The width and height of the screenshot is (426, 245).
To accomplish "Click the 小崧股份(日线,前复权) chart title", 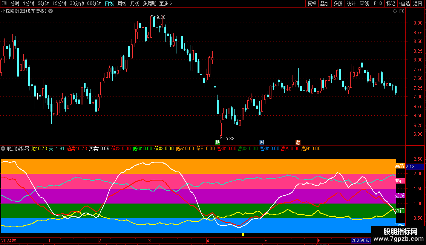I will point(24,11).
